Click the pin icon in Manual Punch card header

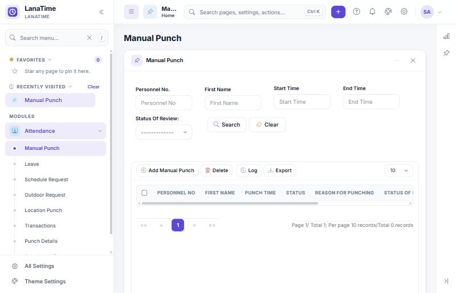coord(137,60)
